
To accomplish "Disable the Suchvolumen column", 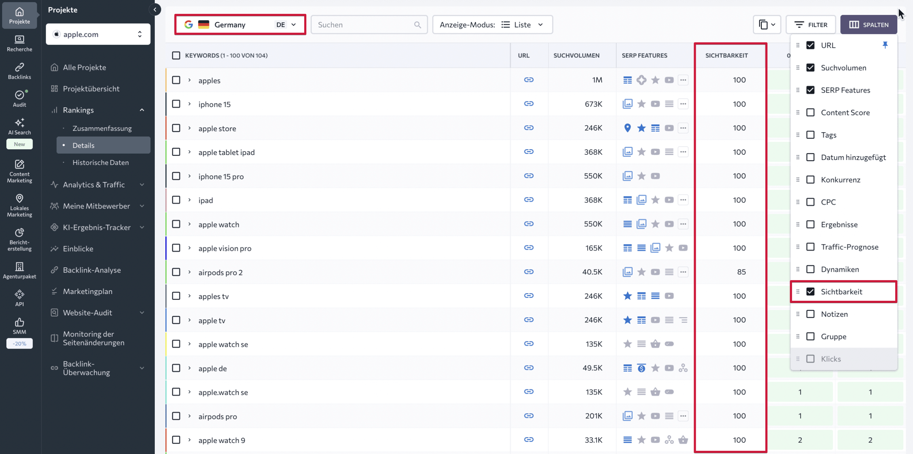I will coord(811,67).
